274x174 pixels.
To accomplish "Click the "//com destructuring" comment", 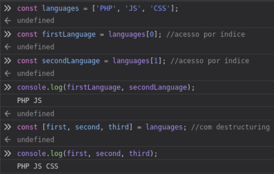I will point(230,127).
